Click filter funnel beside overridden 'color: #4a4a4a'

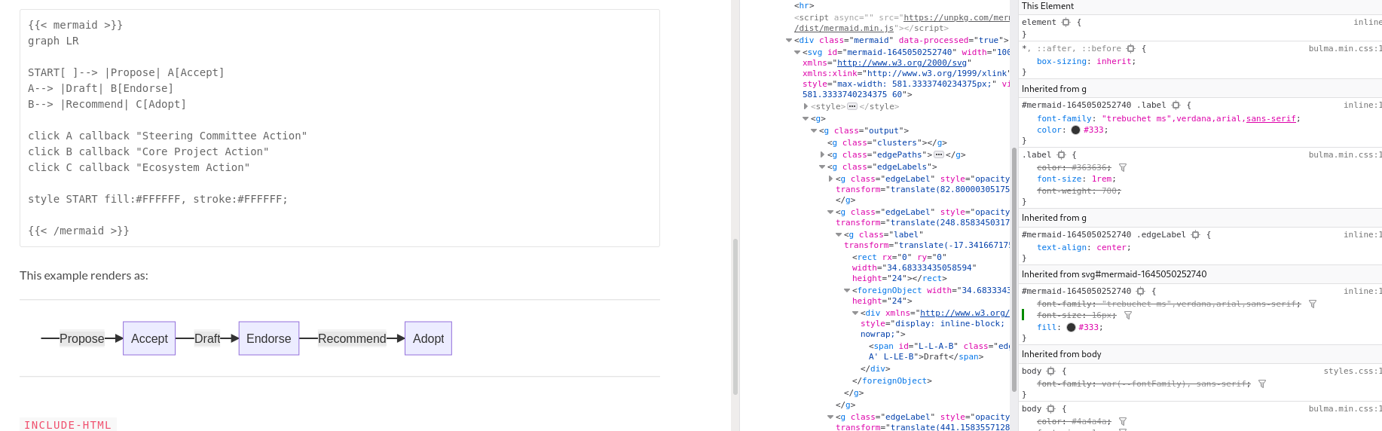pos(1123,422)
